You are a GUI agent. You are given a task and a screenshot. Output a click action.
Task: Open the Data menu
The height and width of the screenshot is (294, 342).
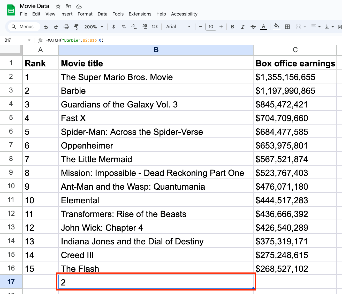point(103,14)
